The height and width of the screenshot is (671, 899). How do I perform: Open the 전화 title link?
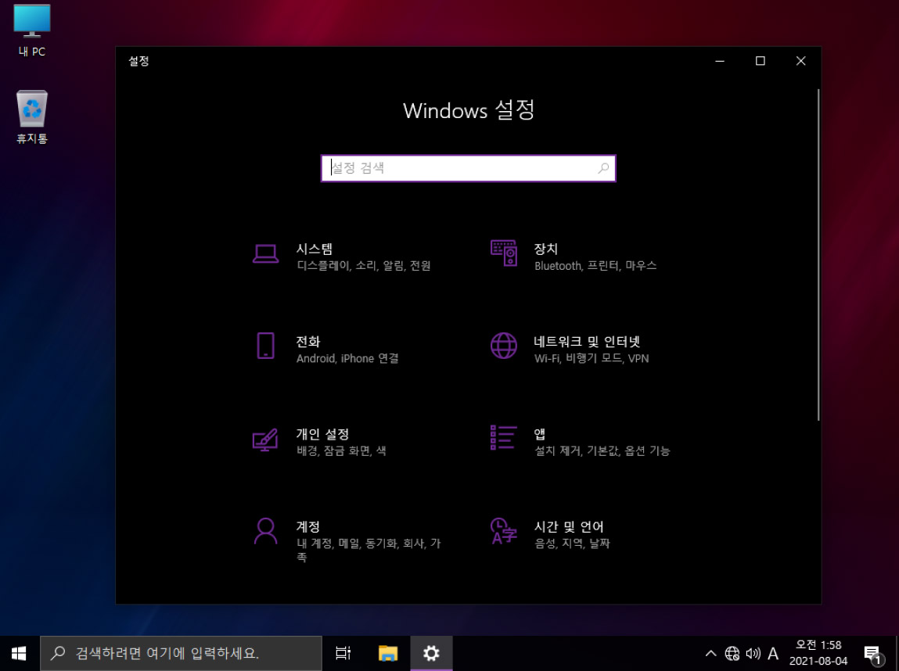pos(308,342)
